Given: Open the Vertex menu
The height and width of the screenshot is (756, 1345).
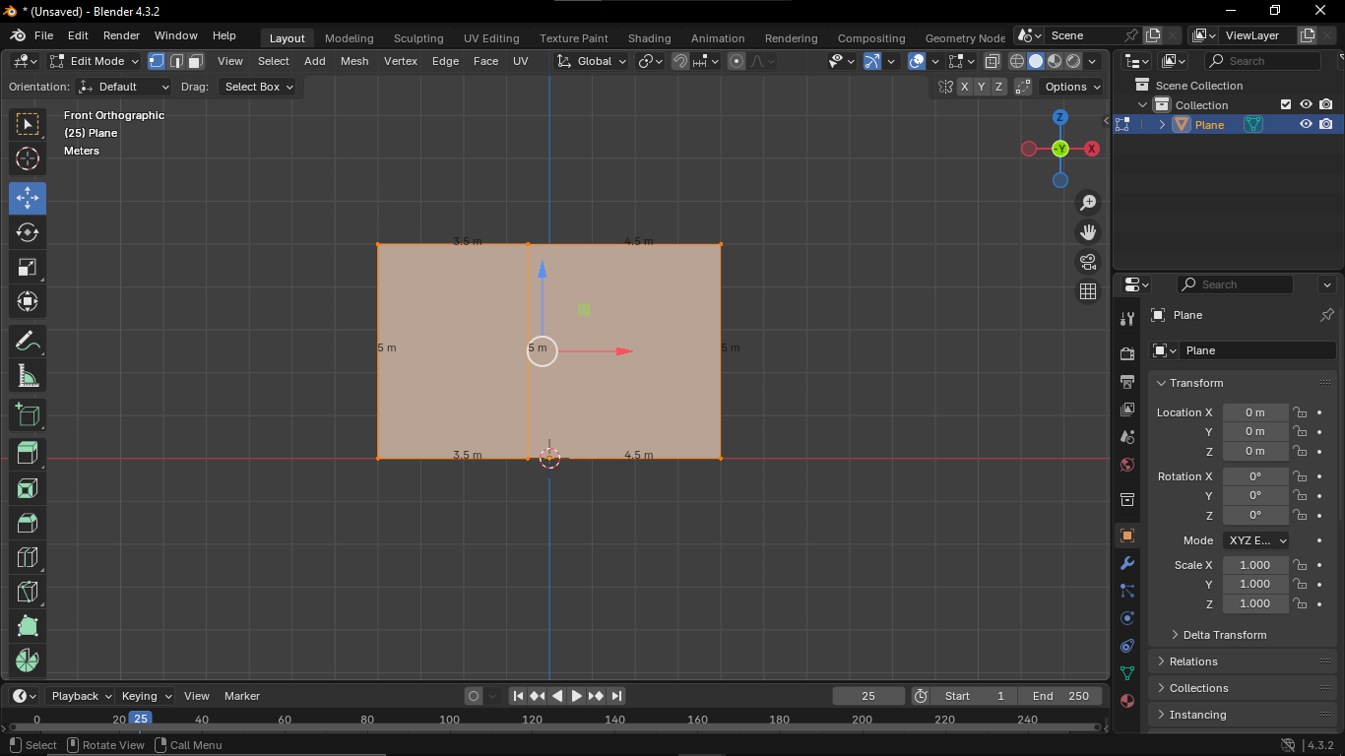Looking at the screenshot, I should click(401, 61).
